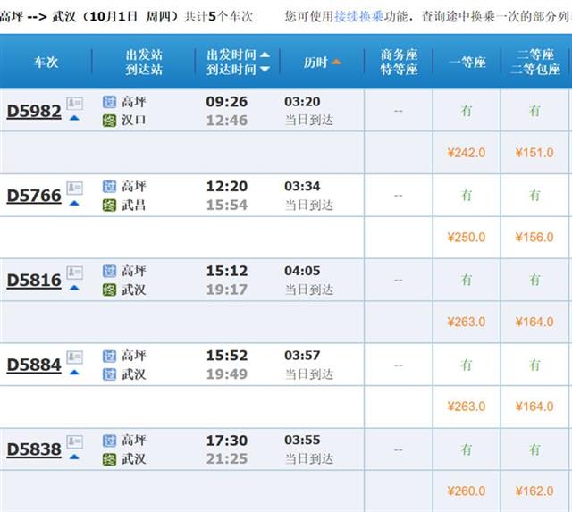Collapse D5766 price row using blue triangle

pyautogui.click(x=74, y=204)
